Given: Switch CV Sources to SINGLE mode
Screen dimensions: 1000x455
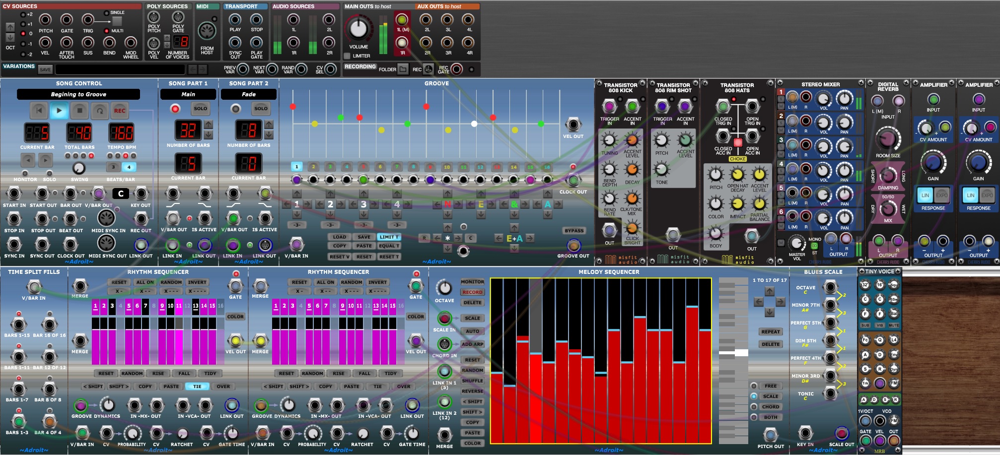Looking at the screenshot, I should coord(106,13).
